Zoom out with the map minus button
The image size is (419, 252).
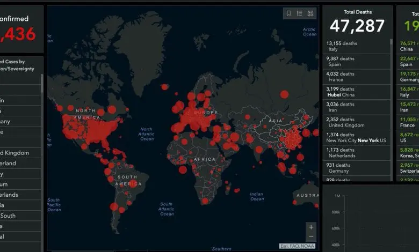(311, 236)
